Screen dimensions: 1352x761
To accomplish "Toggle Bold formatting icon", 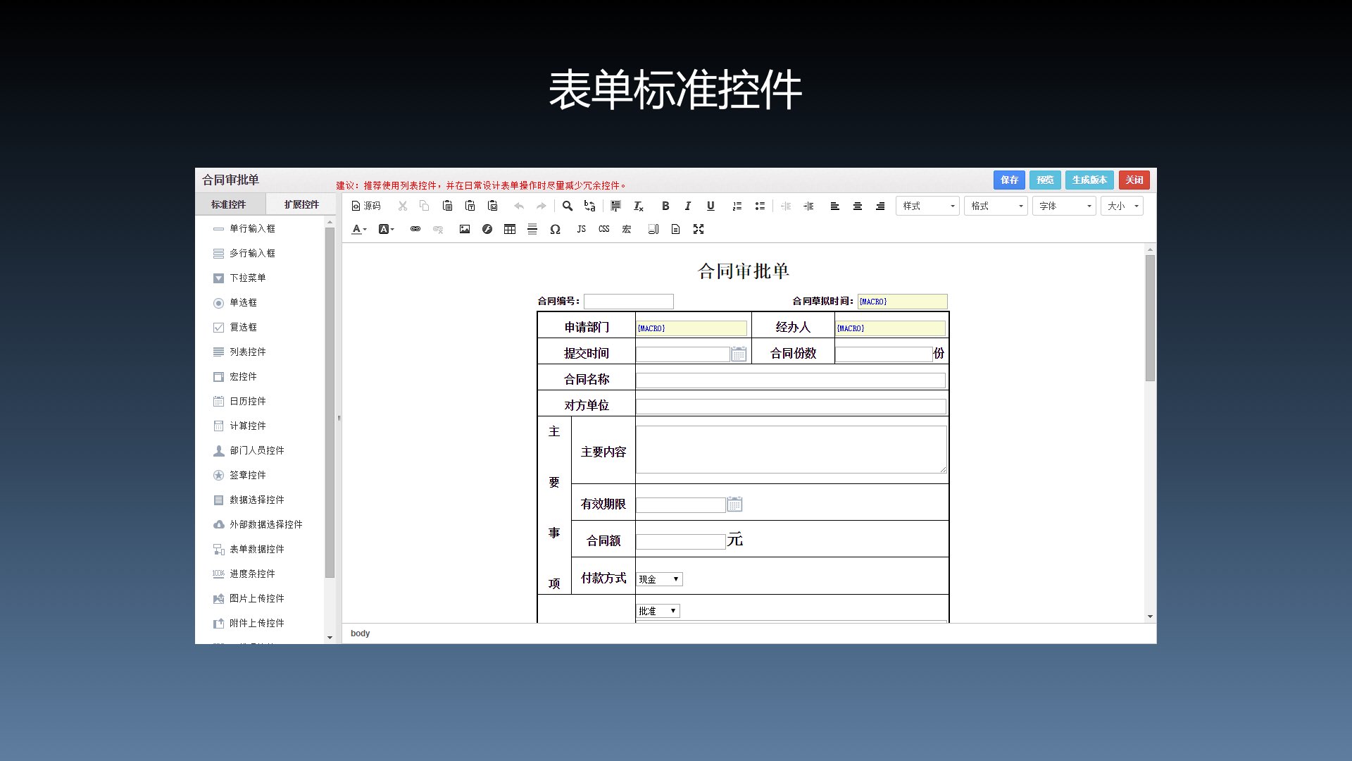I will pyautogui.click(x=665, y=205).
